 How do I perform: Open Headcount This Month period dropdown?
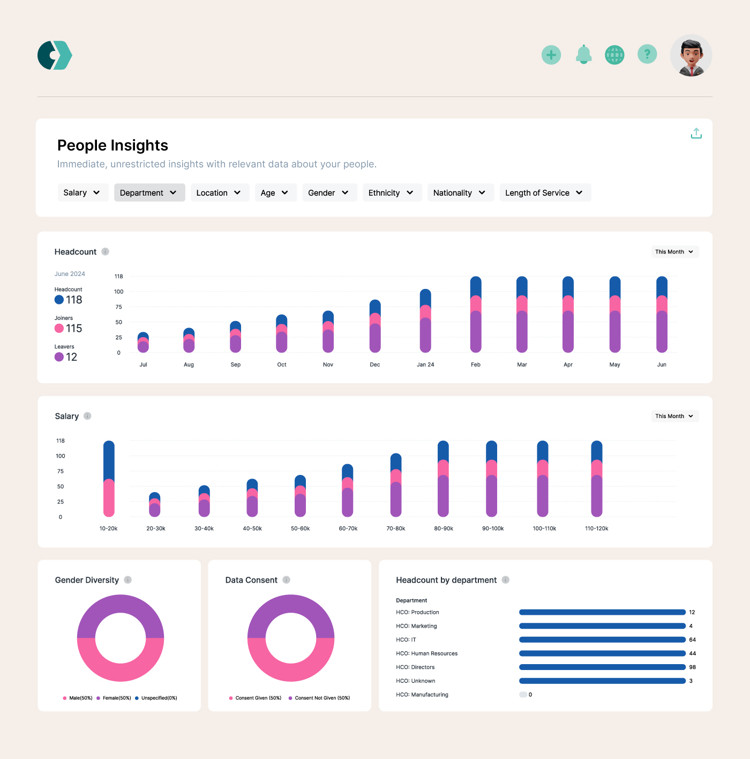click(675, 251)
